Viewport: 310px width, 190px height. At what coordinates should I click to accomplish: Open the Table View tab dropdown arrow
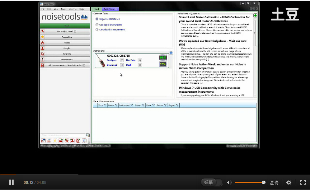[x=116, y=9]
